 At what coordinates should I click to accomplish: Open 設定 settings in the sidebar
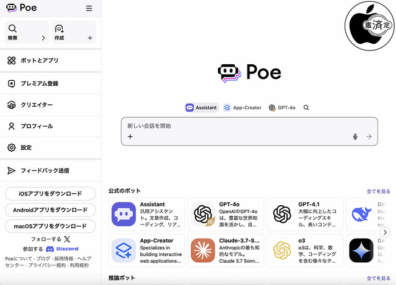pos(51,147)
